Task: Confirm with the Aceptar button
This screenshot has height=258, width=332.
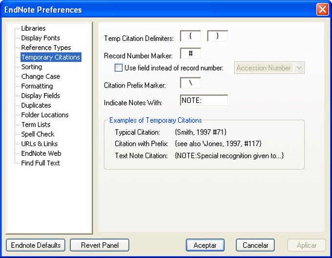Action: (205, 245)
